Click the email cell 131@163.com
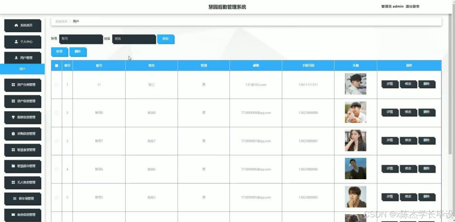 pyautogui.click(x=255, y=85)
